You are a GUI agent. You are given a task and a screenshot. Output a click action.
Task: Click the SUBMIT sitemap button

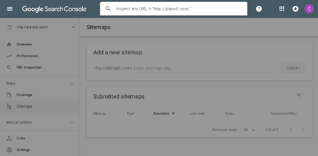pos(293,68)
